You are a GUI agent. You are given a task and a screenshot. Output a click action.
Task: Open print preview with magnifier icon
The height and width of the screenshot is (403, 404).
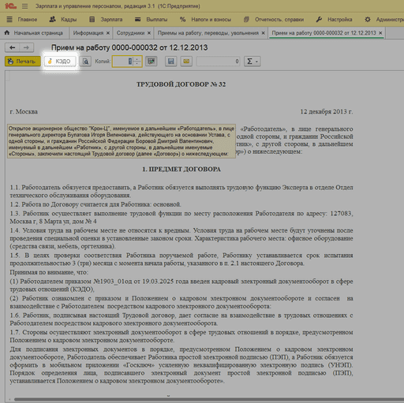click(x=85, y=62)
